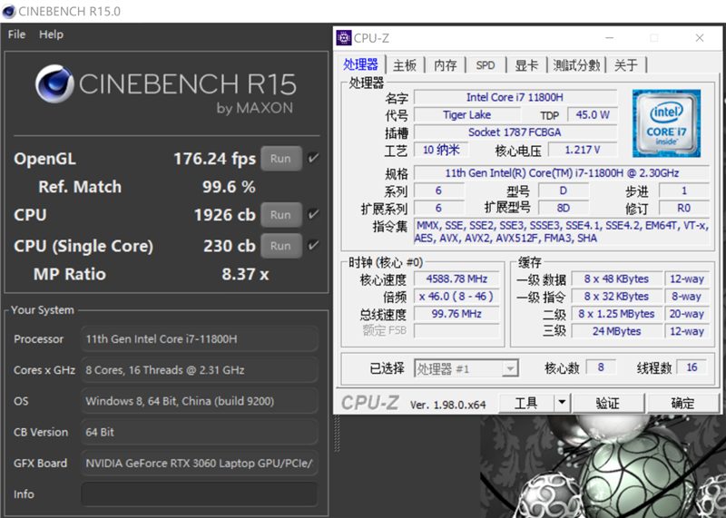Toggle the OpenGL test checkbox
The image size is (726, 518).
point(313,159)
